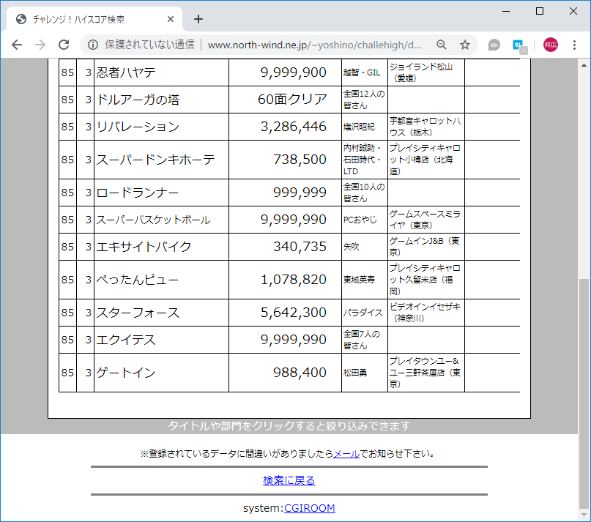Click the browser forward arrow

tap(40, 45)
